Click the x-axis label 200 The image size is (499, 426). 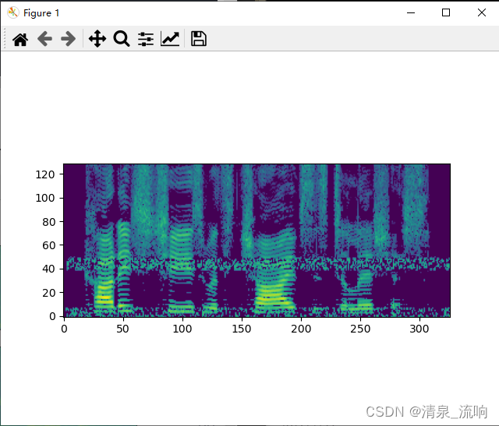coord(301,329)
